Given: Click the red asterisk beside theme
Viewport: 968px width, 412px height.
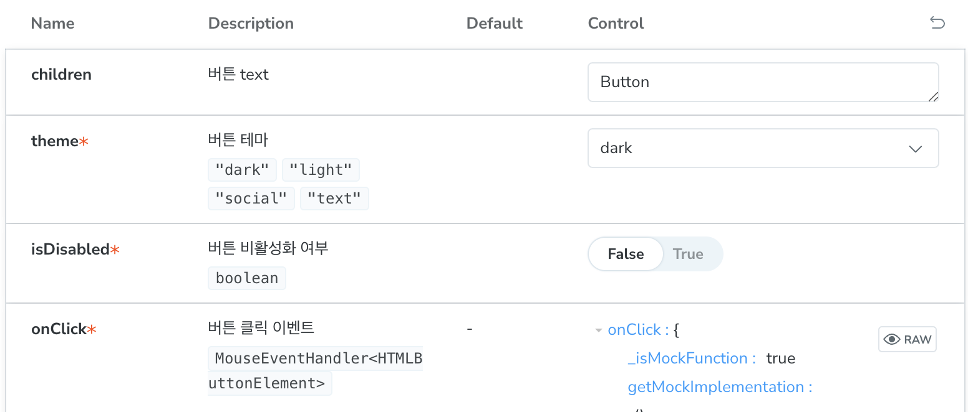Looking at the screenshot, I should click(84, 141).
